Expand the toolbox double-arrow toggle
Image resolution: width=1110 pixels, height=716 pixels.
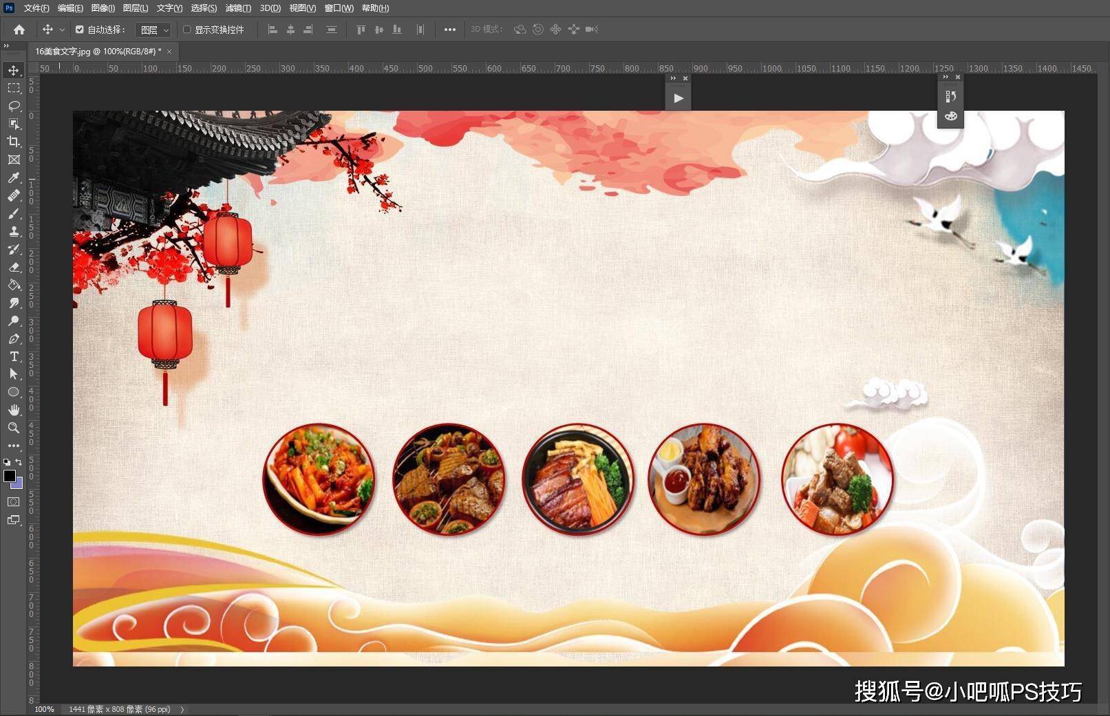pyautogui.click(x=6, y=46)
